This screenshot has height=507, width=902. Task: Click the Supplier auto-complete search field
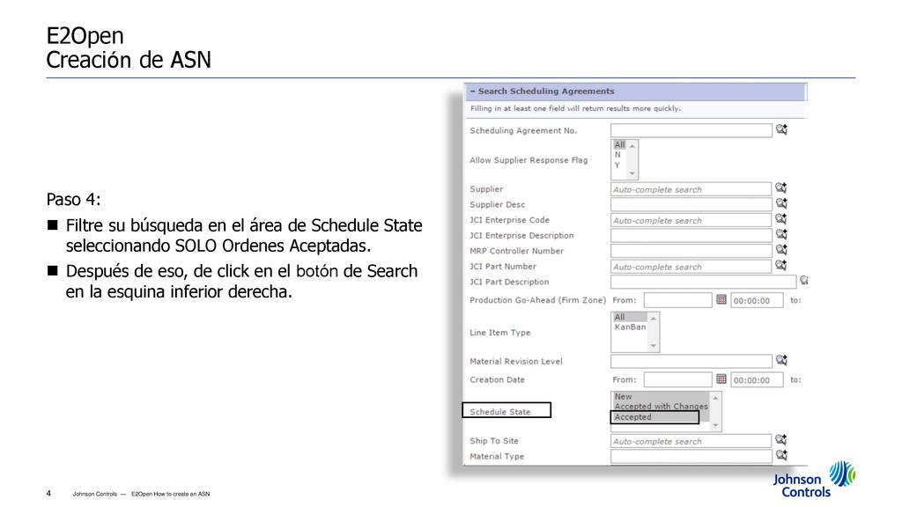[x=691, y=189]
